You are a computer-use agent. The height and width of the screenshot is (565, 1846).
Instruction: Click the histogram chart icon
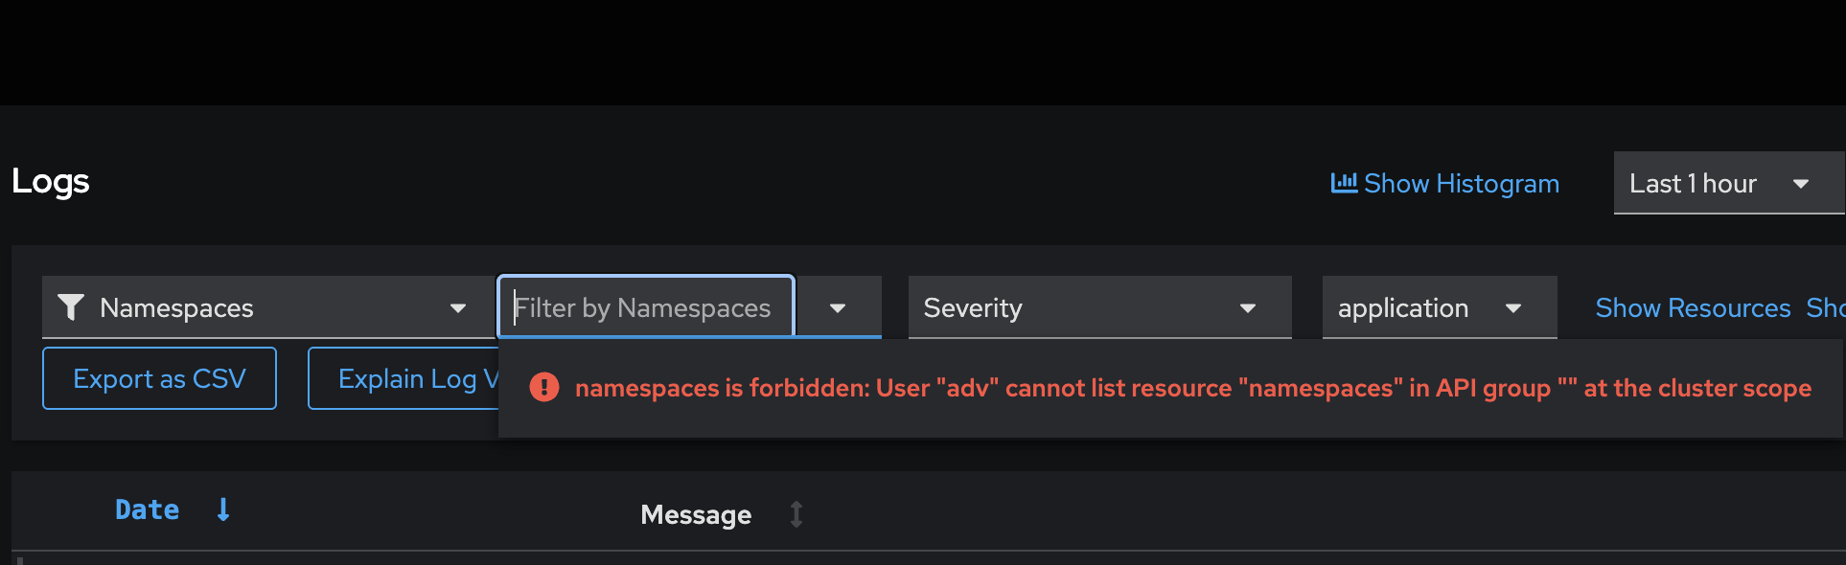tap(1344, 182)
